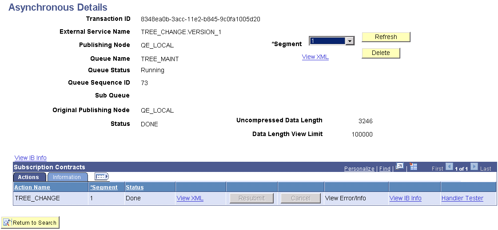Click the First link in grid navigation
The width and height of the screenshot is (498, 230).
(x=437, y=168)
